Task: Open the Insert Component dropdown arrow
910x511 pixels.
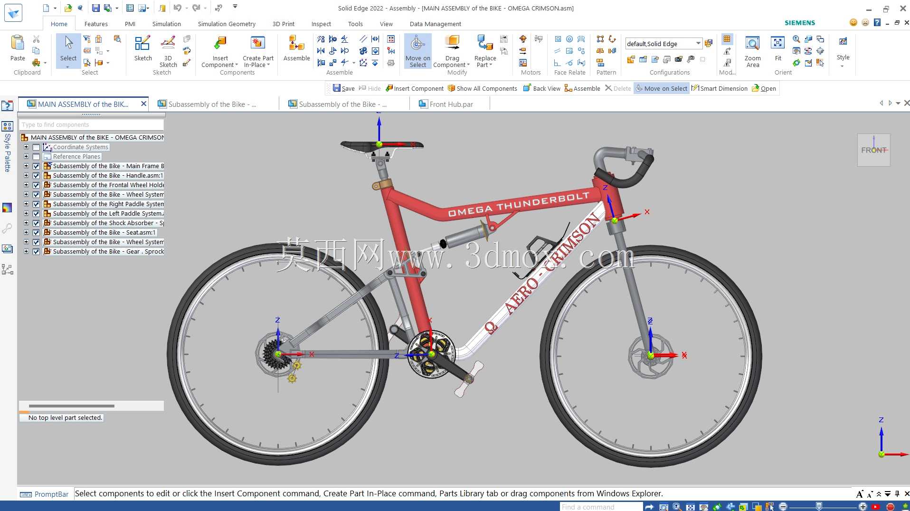Action: pyautogui.click(x=237, y=65)
